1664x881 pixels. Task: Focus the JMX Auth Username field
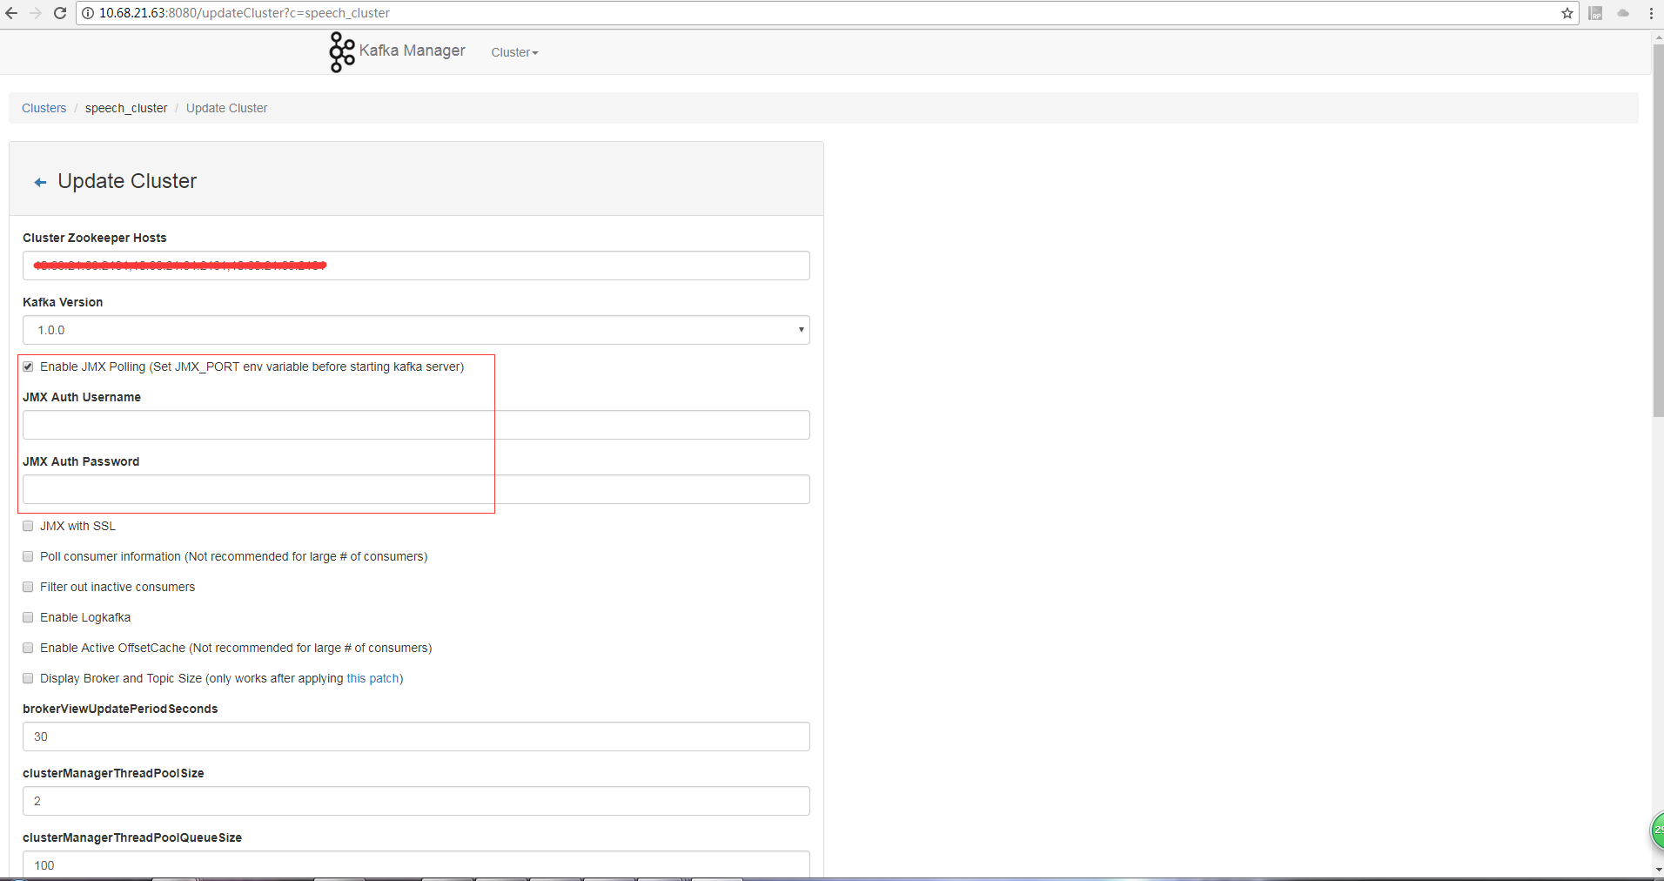tap(416, 425)
